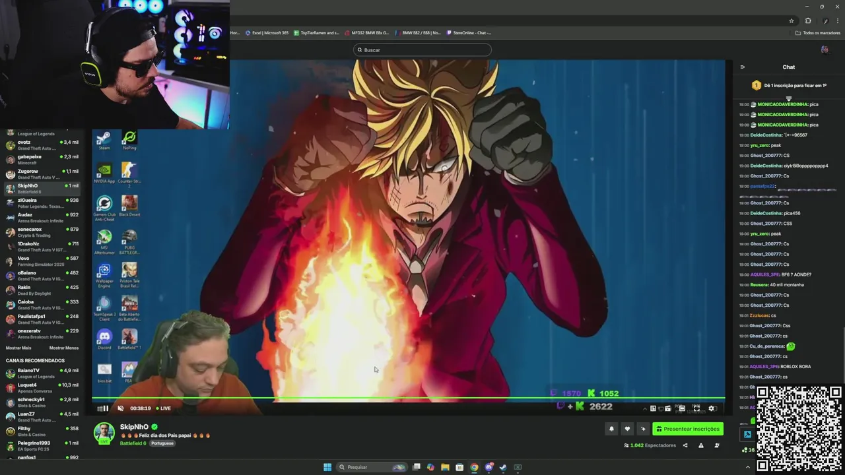This screenshot has height=475, width=845.
Task: Open Excel Microsoft 365 bookmark
Action: pos(267,32)
